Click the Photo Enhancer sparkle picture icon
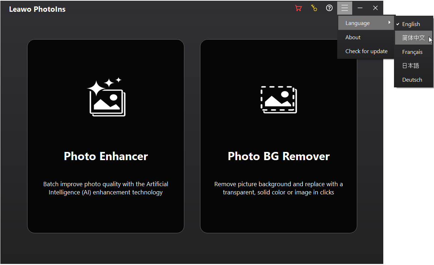 tap(106, 97)
